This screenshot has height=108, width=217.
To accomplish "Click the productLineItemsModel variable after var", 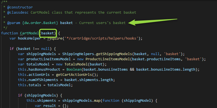I will tap(49, 59).
